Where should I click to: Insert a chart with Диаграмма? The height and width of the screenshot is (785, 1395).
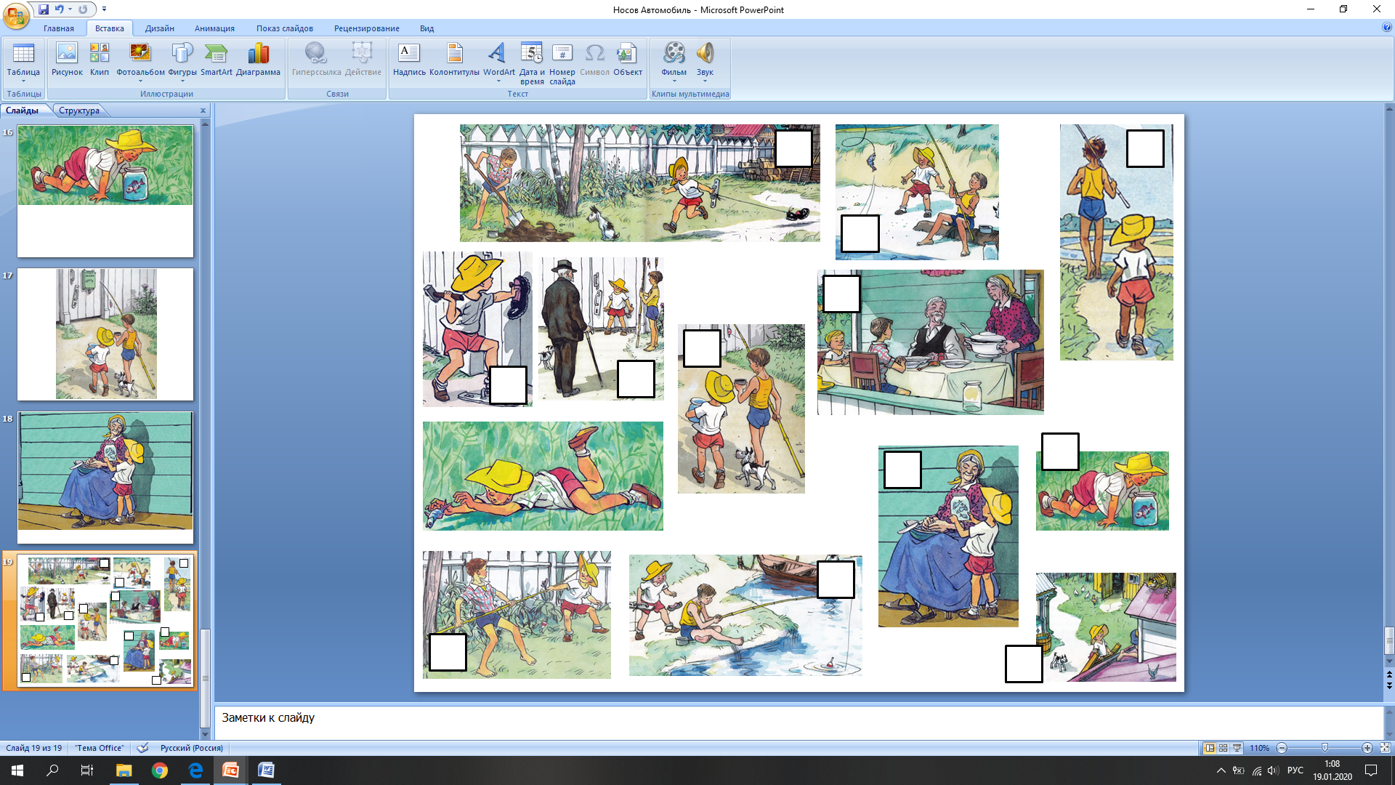(x=258, y=60)
